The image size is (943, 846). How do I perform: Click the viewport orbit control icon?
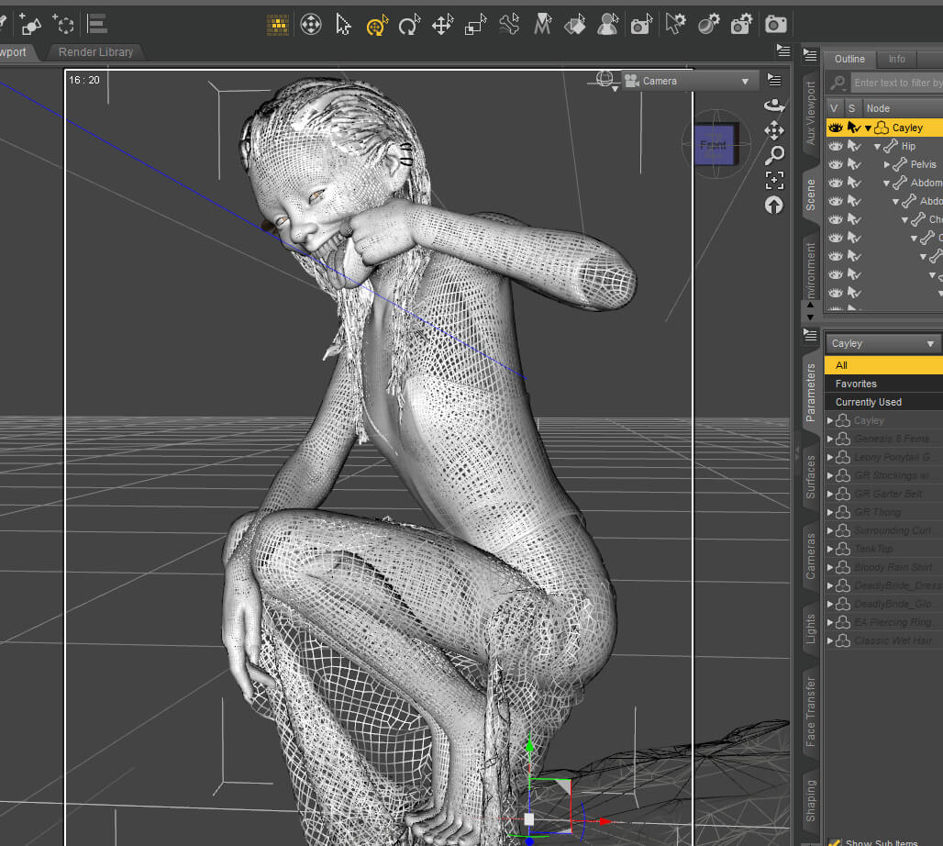tap(774, 106)
